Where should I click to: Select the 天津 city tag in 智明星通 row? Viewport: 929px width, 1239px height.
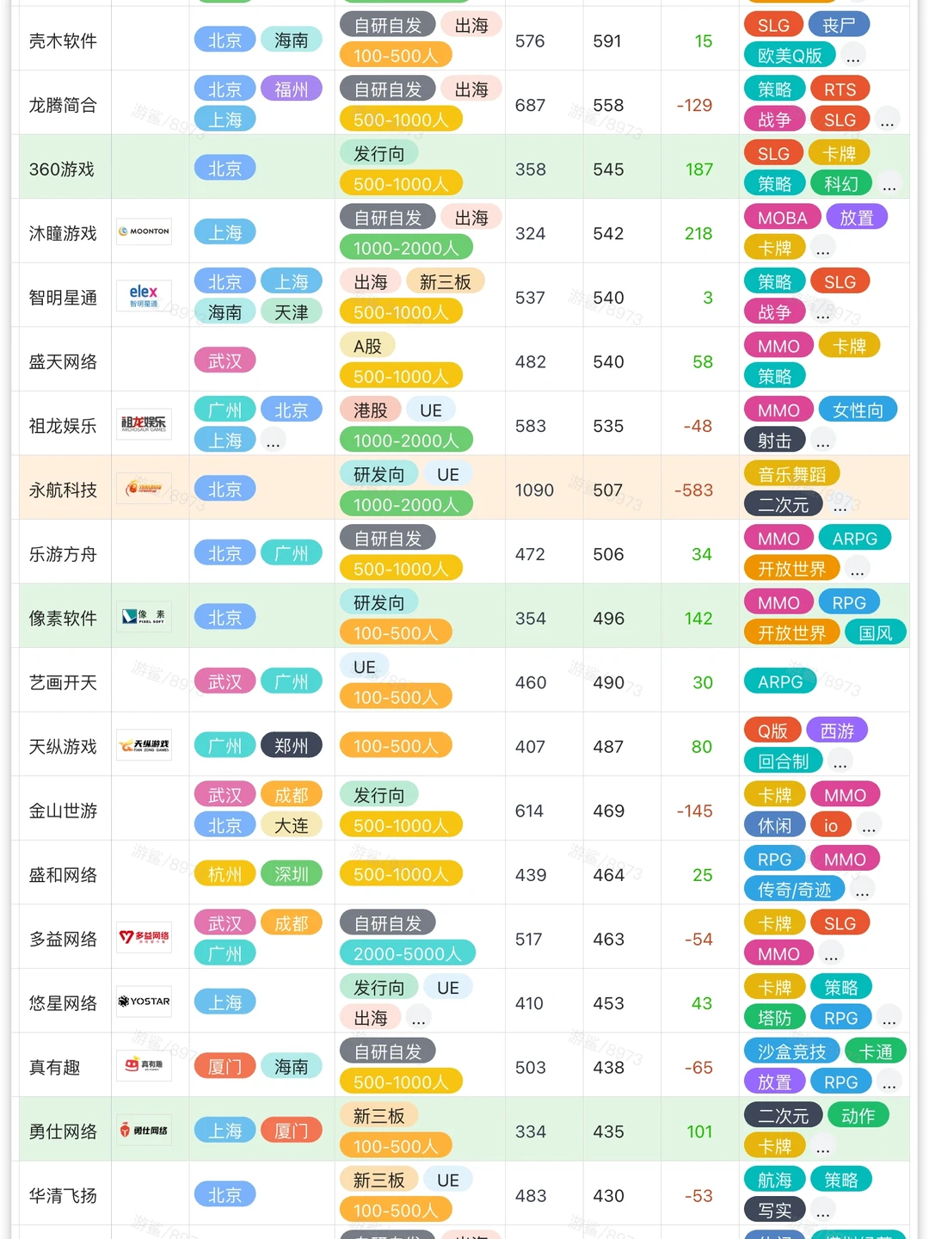click(291, 312)
